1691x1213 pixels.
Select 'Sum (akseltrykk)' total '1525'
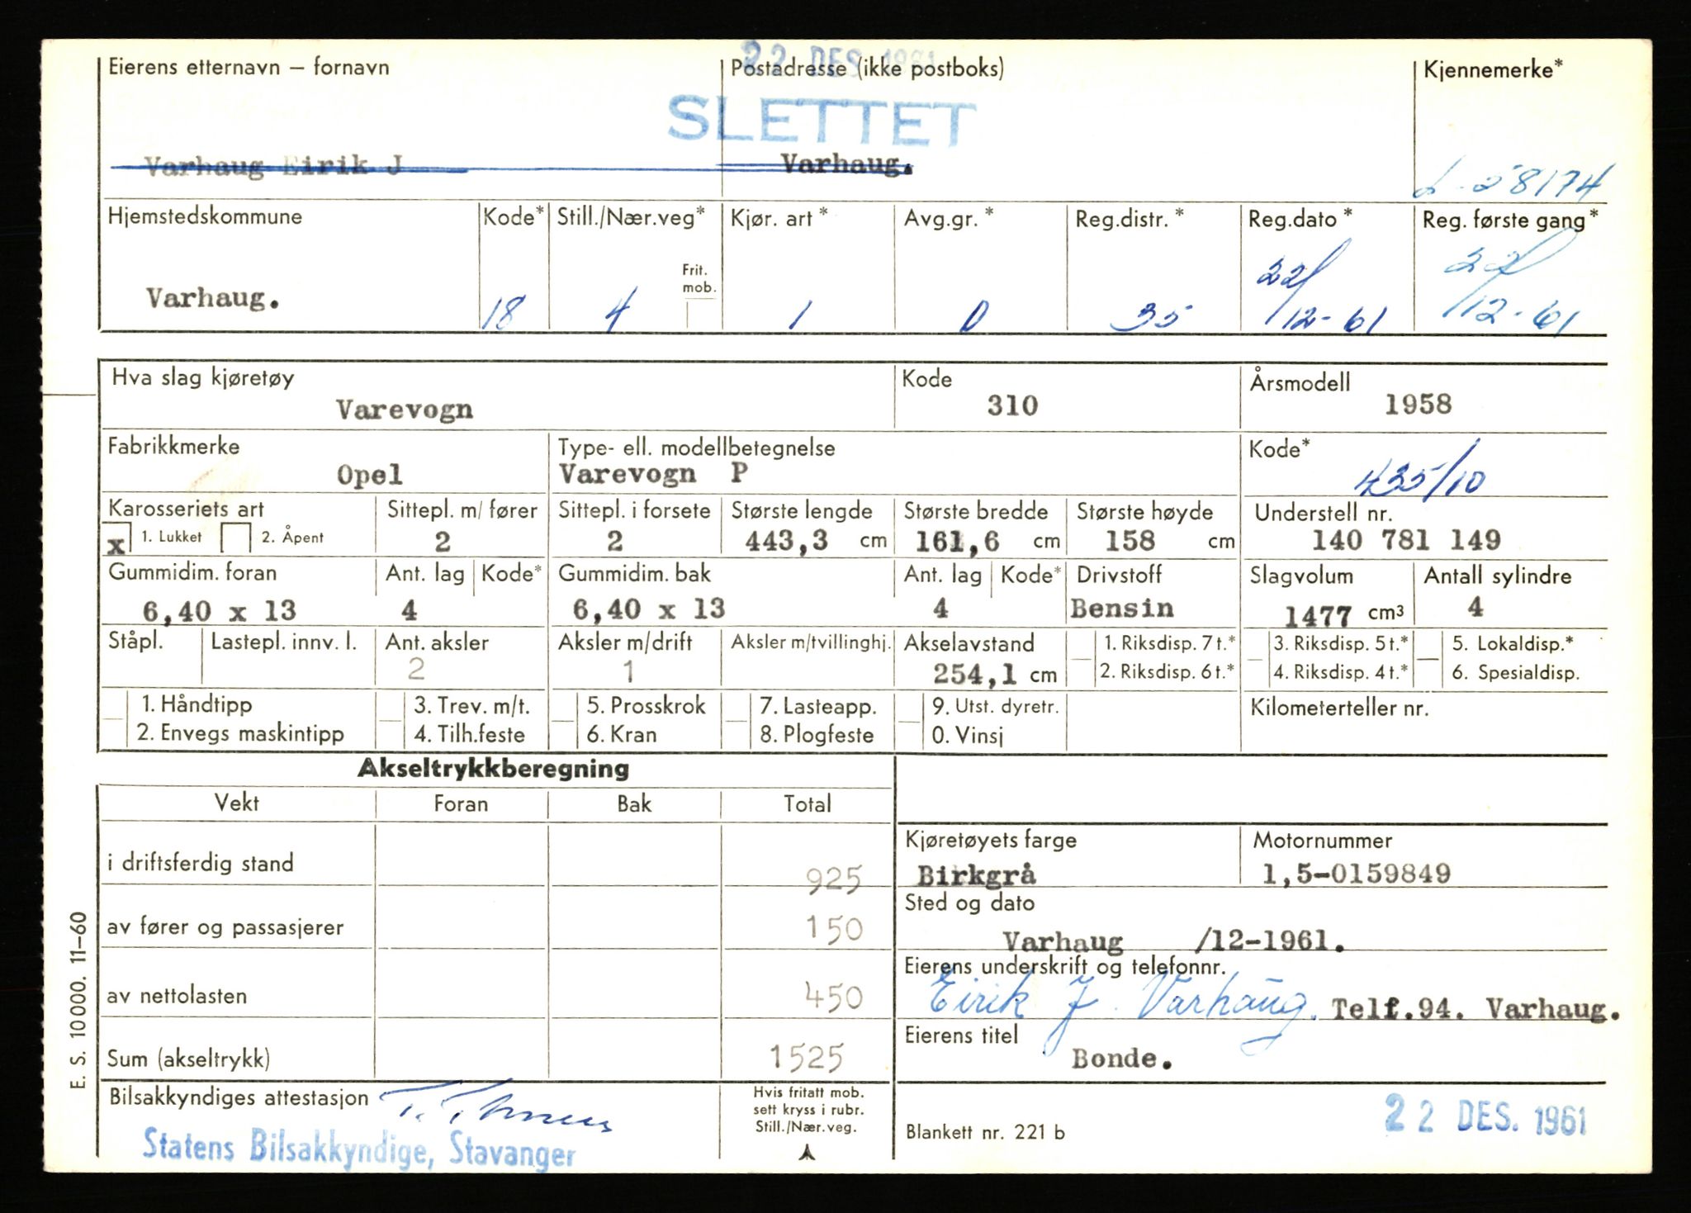tap(807, 1058)
